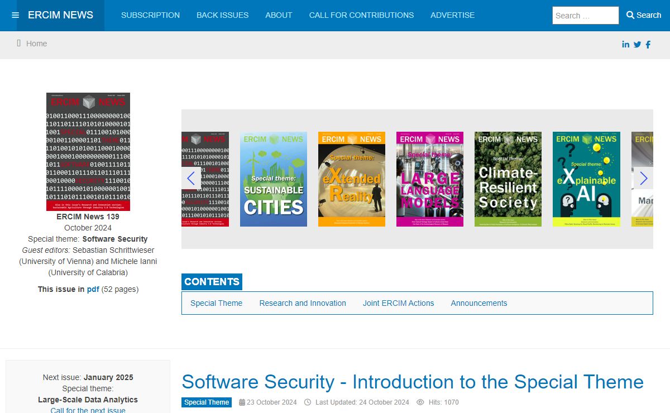670x413 pixels.
Task: Click the ERCIM News 139 heading text
Action: click(x=88, y=217)
